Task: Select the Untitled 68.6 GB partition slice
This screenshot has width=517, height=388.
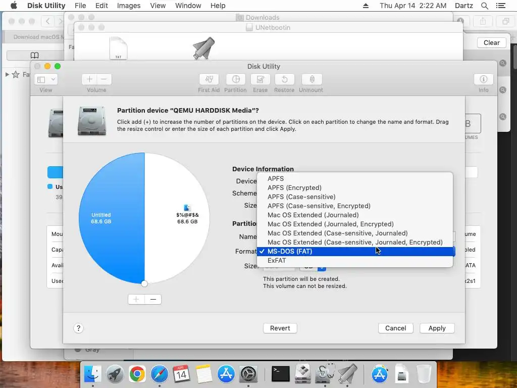Action: coord(111,218)
